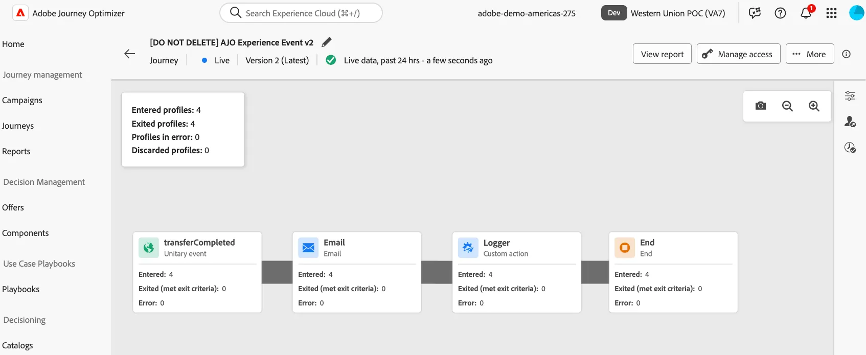Open the properties sliders panel icon

(850, 96)
